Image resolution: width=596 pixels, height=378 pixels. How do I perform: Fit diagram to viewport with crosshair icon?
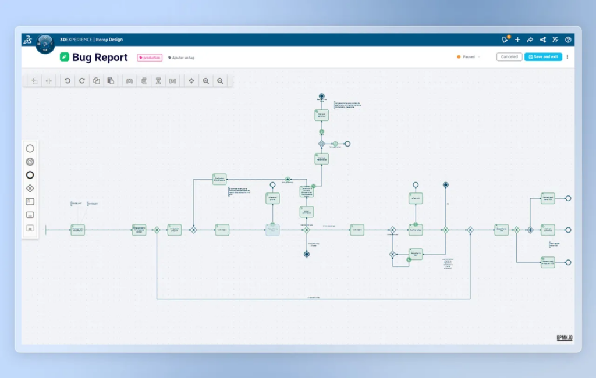[191, 81]
